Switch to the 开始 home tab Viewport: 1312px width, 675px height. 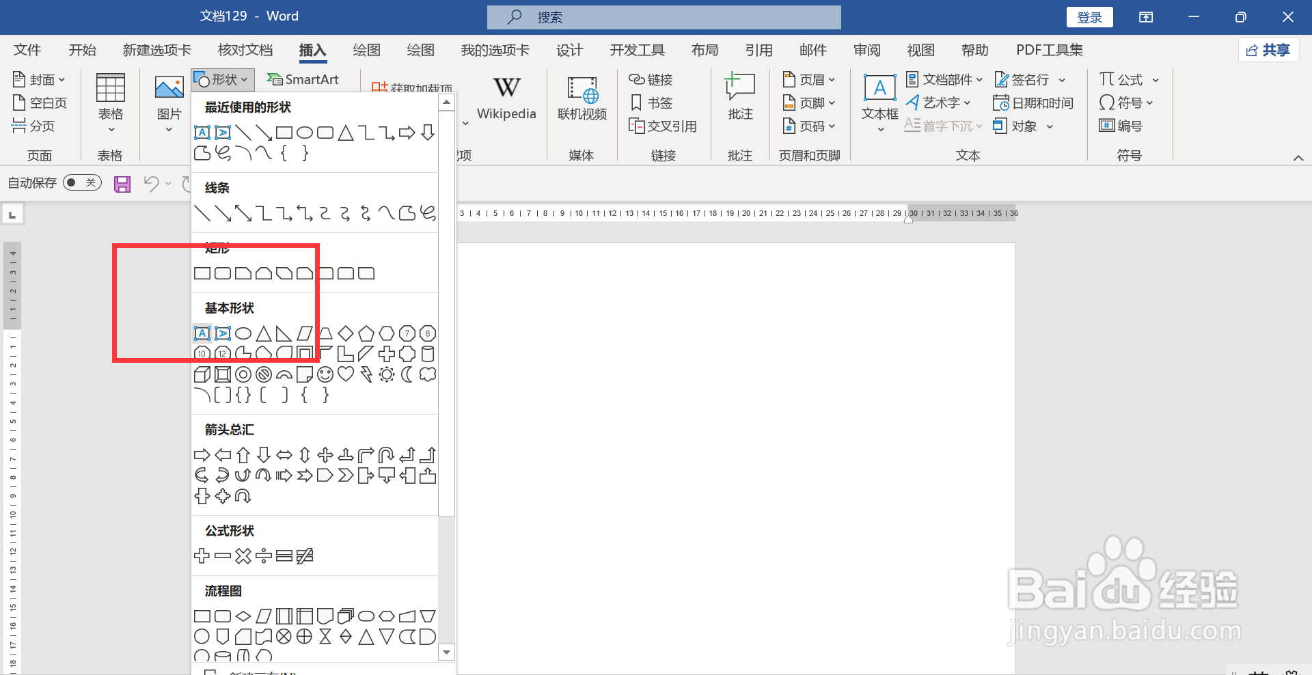point(82,50)
